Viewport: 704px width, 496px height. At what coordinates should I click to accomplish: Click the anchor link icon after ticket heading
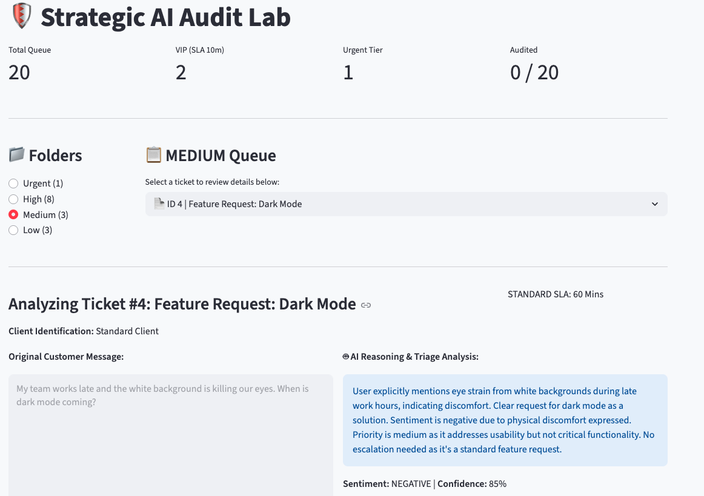[x=366, y=305]
